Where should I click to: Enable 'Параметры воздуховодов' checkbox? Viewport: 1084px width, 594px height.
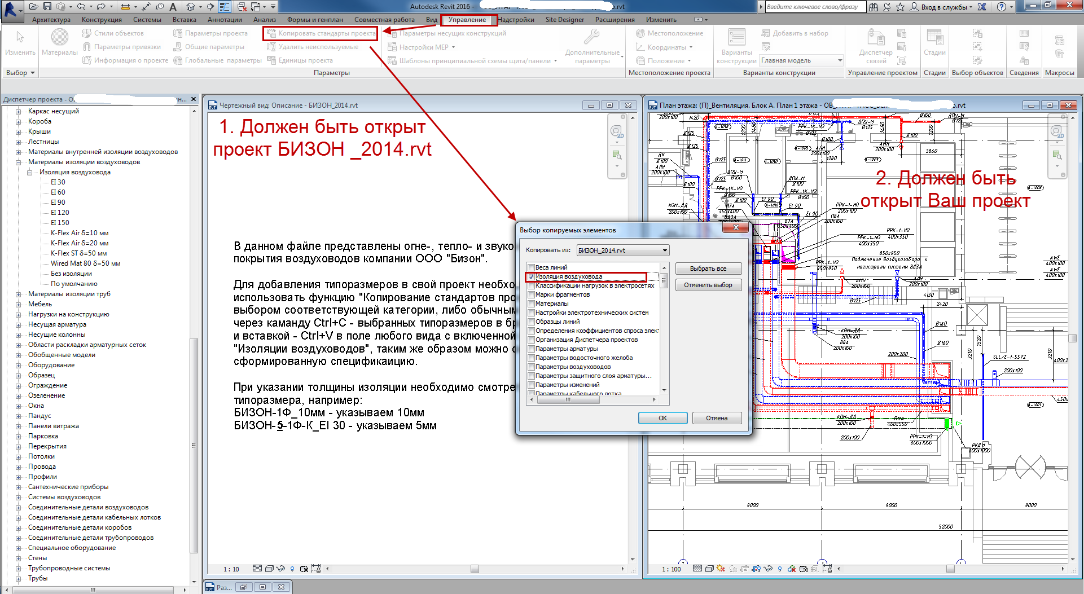click(x=531, y=367)
